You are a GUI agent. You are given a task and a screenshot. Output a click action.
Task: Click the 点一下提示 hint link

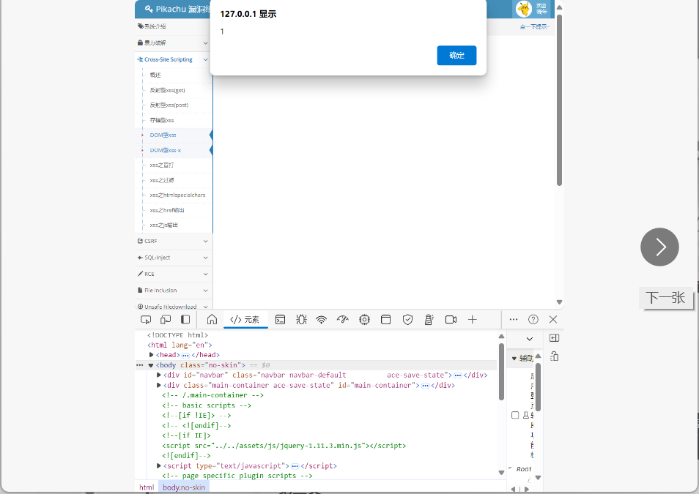534,27
